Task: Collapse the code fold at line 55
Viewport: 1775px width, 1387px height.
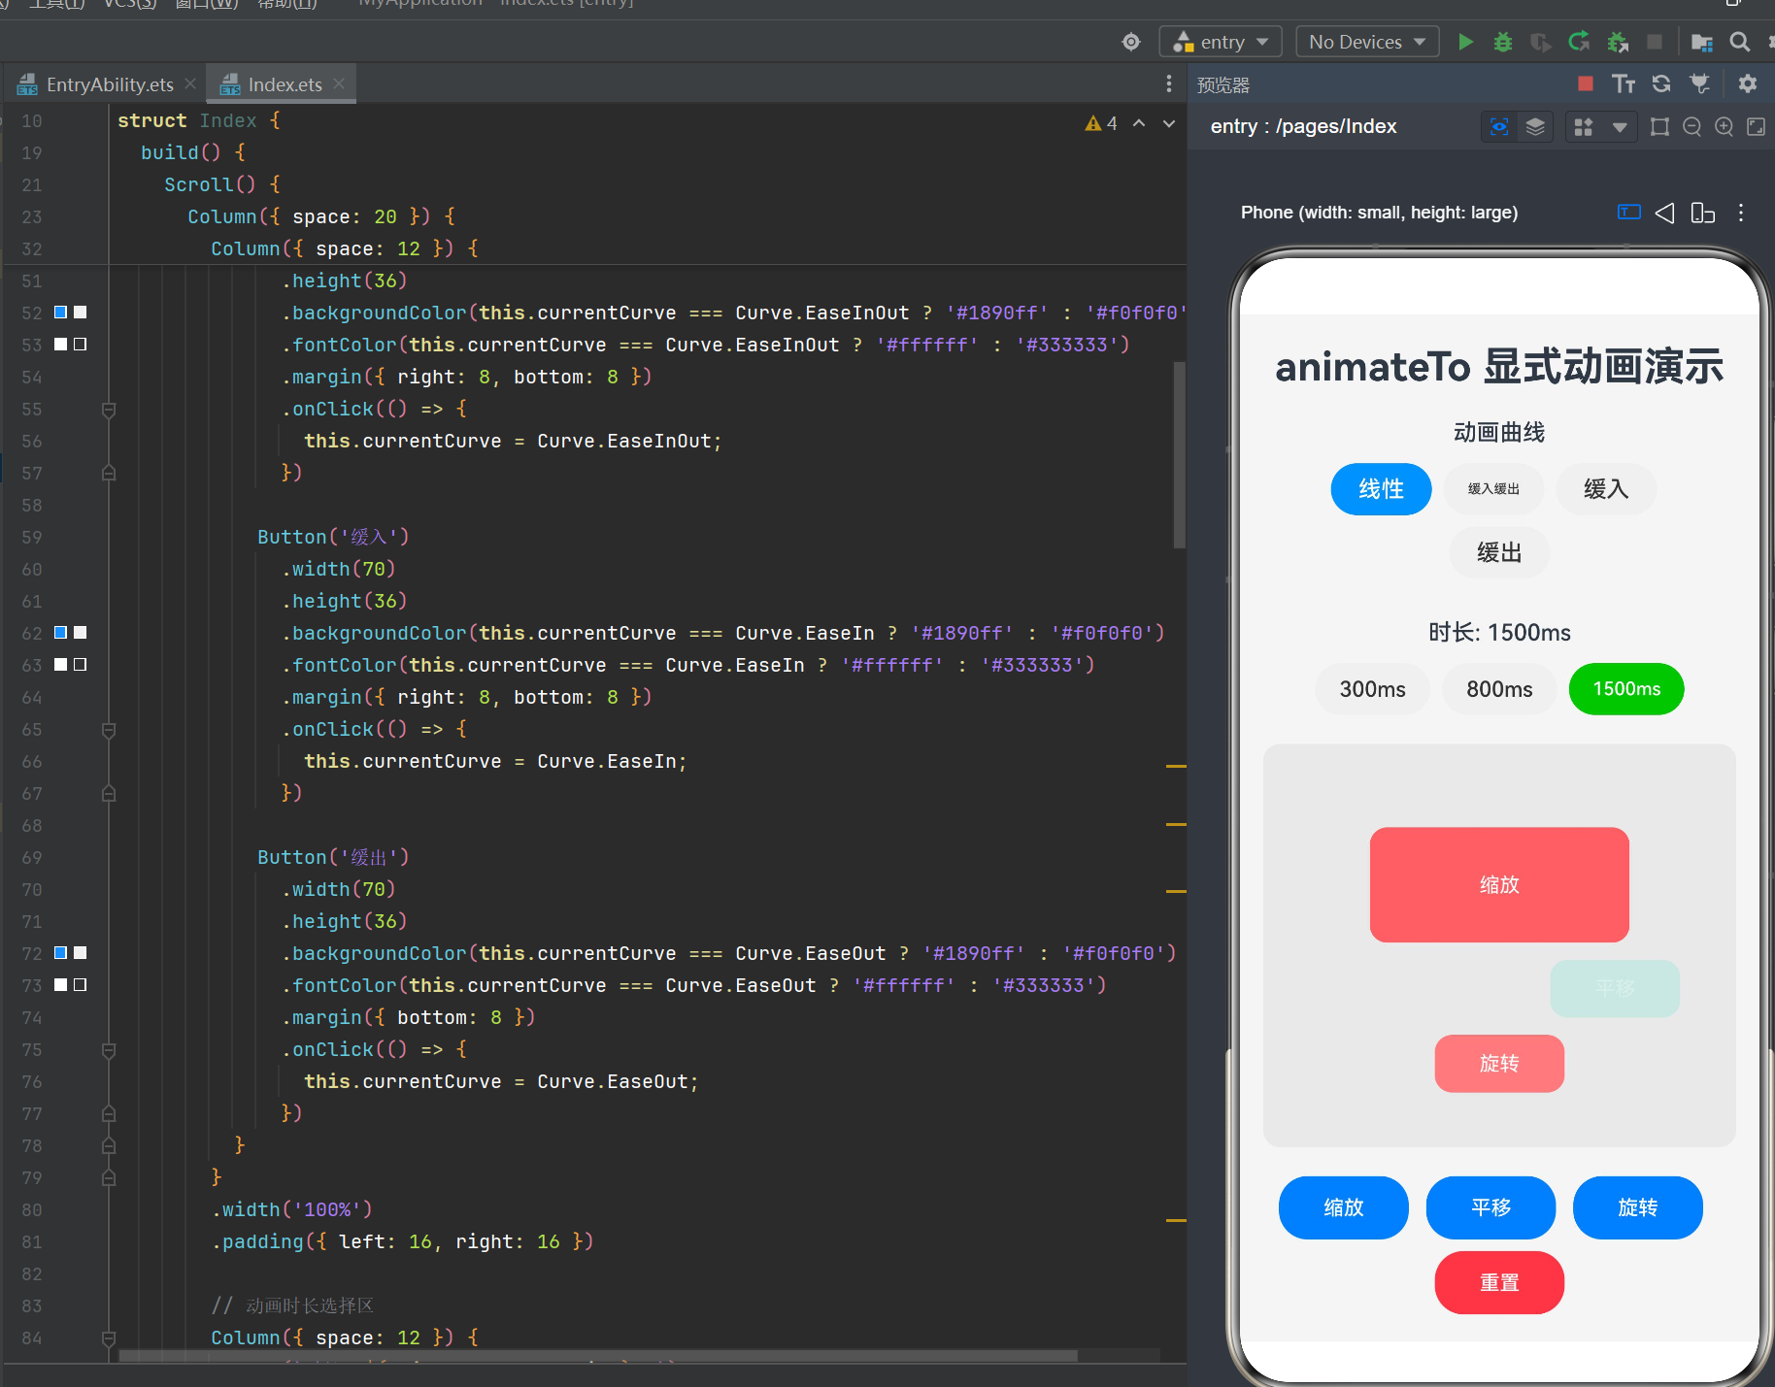Action: pyautogui.click(x=109, y=410)
